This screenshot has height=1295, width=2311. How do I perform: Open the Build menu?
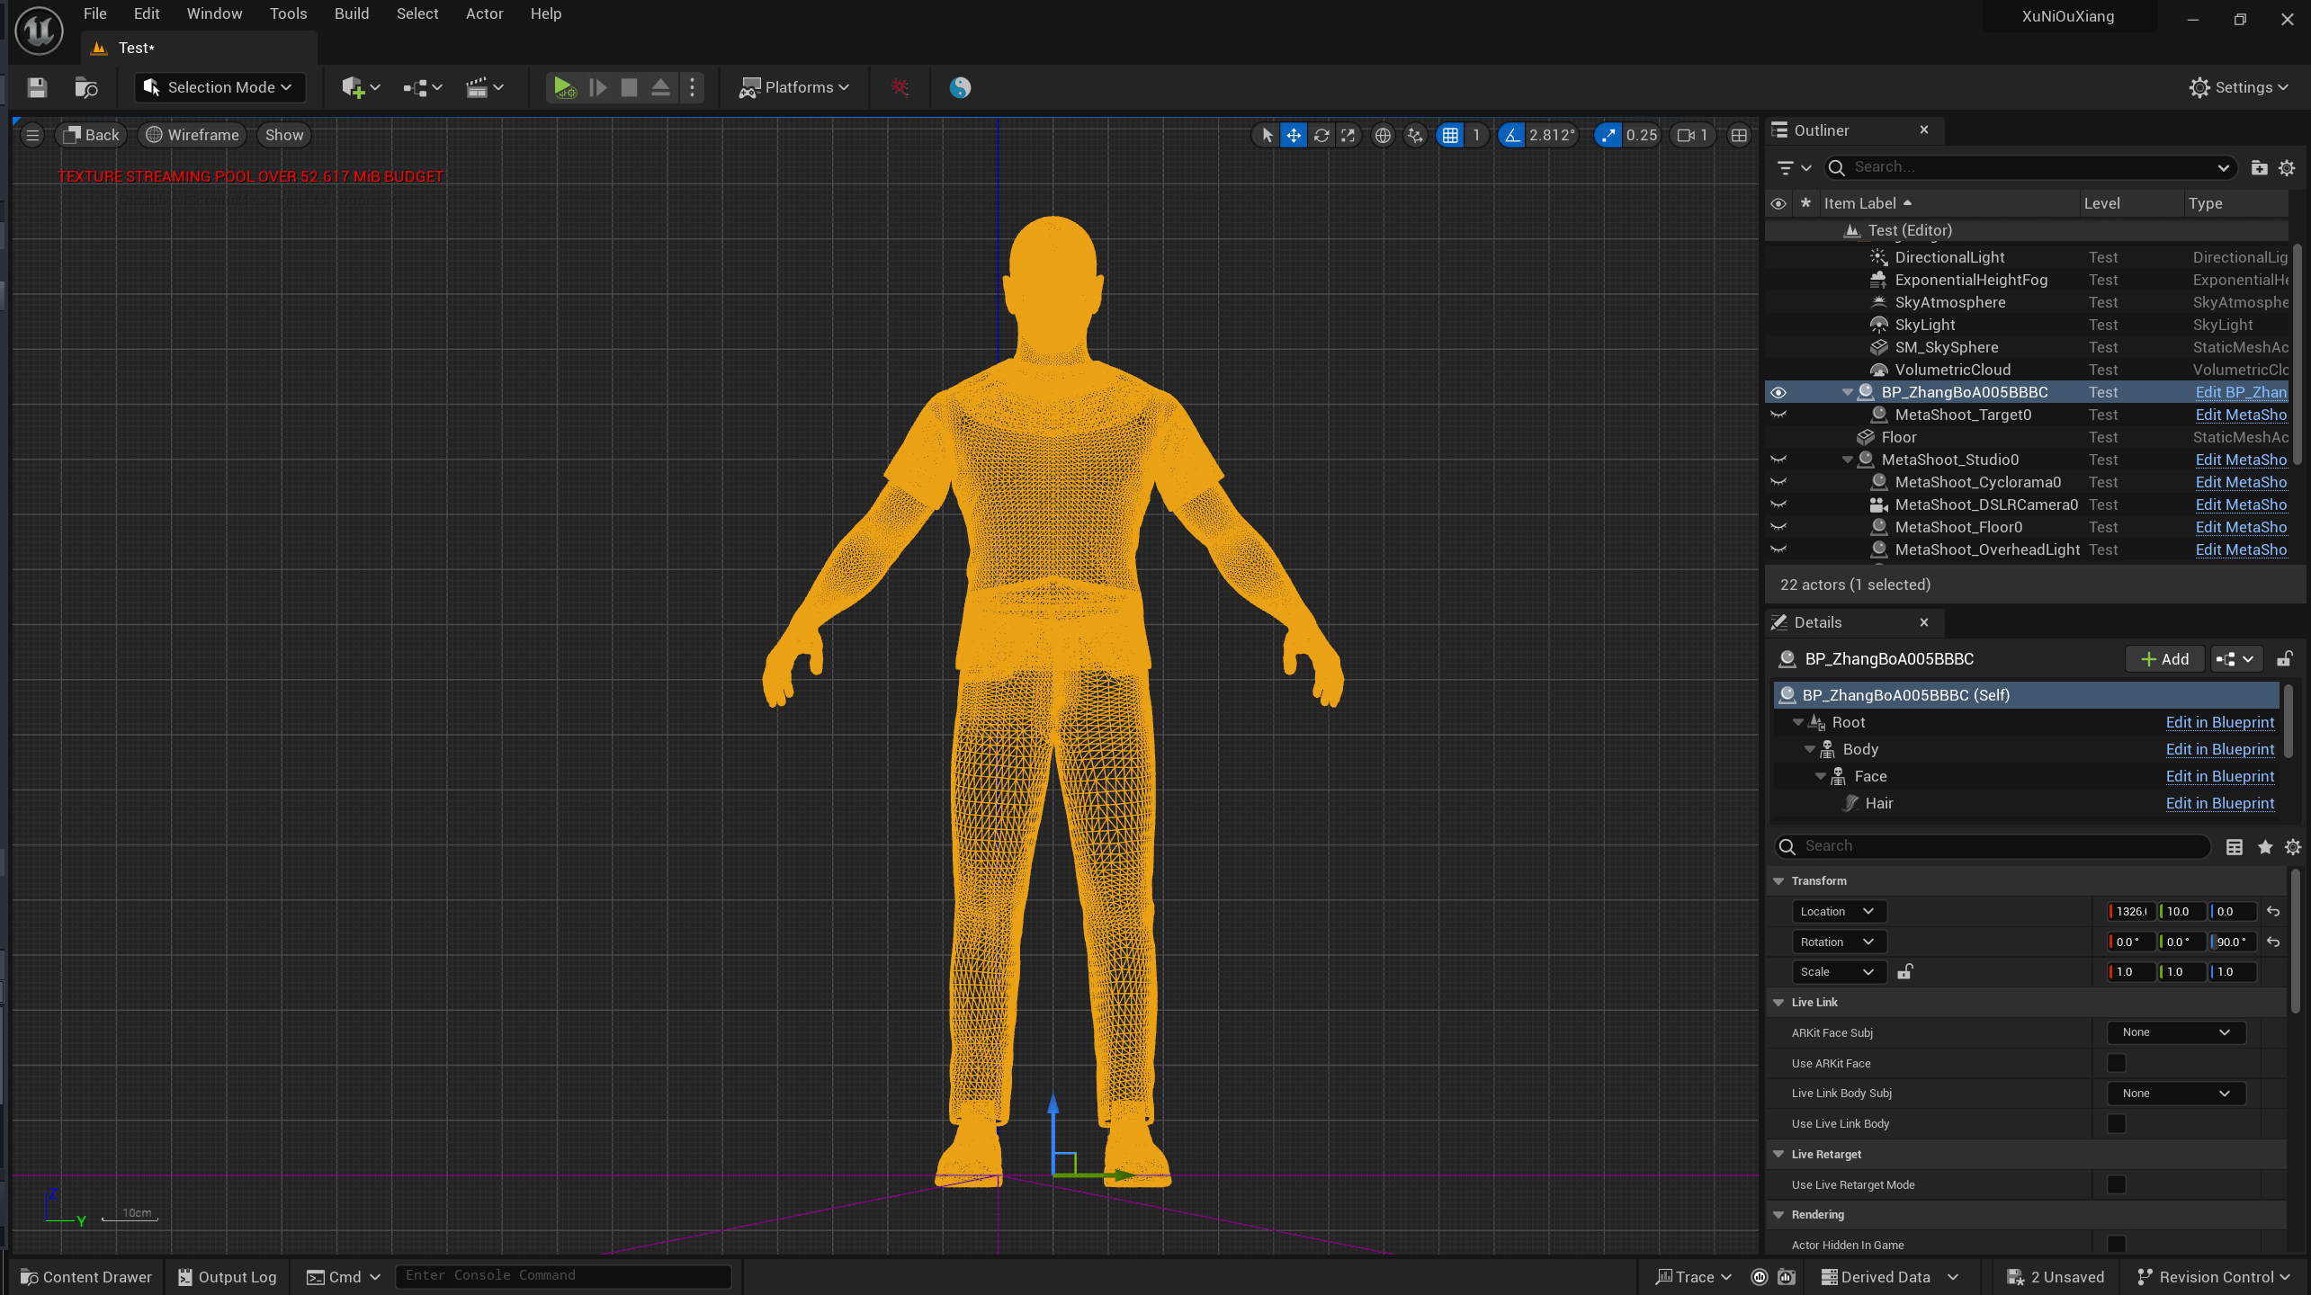(x=351, y=13)
